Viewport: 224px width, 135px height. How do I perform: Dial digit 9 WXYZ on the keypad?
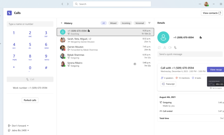pyautogui.click(x=46, y=57)
